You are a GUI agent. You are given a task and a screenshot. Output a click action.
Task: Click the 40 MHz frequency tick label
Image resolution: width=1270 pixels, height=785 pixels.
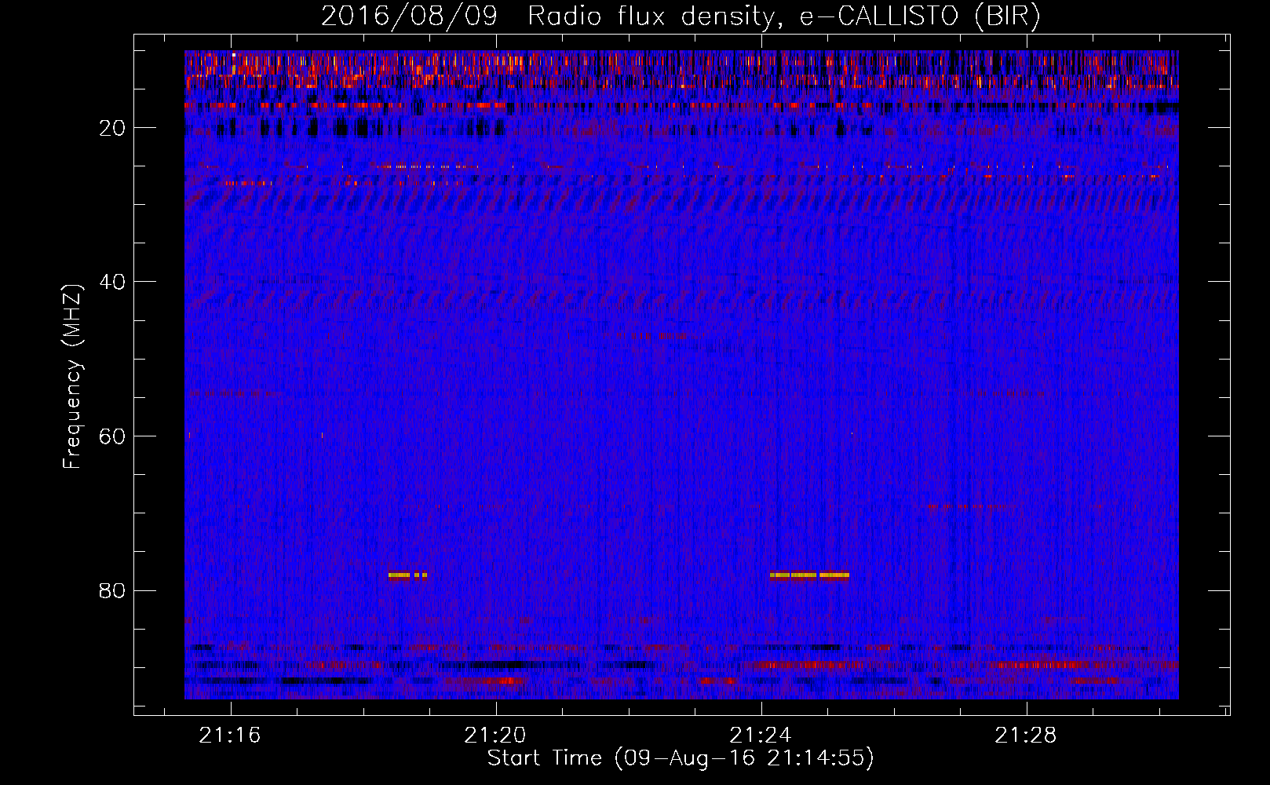tap(113, 282)
